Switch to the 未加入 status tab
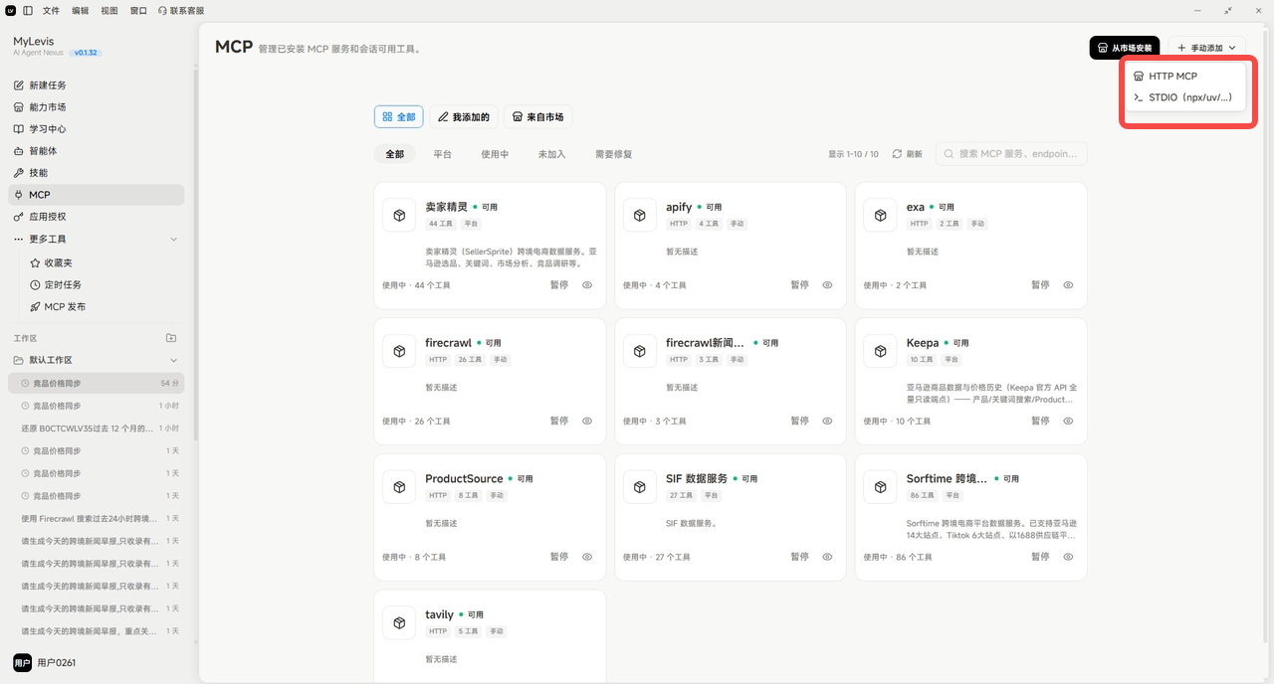 [x=551, y=154]
